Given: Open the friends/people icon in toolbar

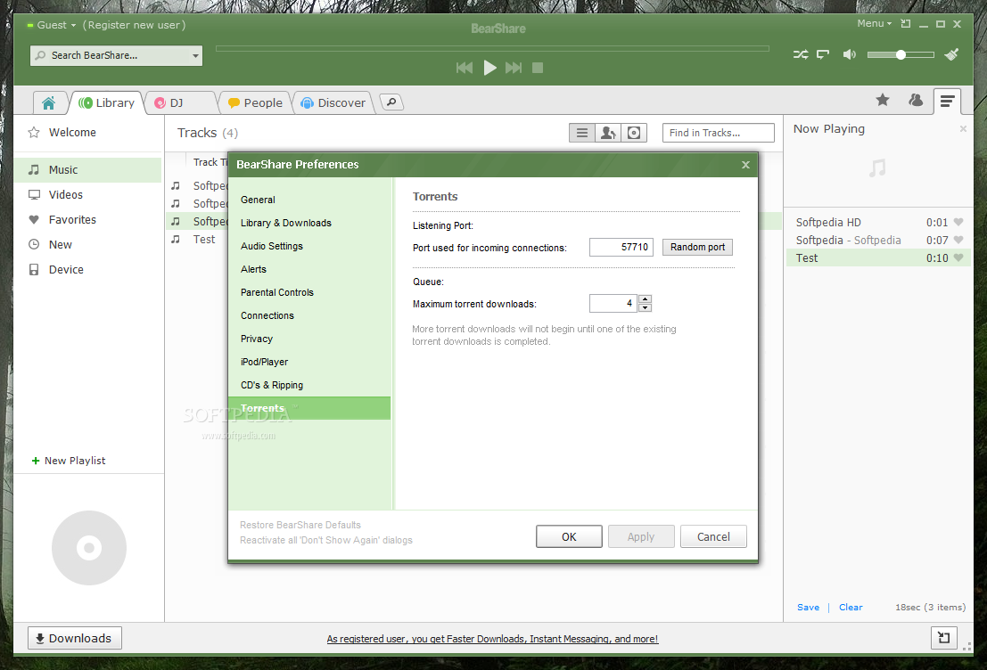Looking at the screenshot, I should pyautogui.click(x=916, y=100).
